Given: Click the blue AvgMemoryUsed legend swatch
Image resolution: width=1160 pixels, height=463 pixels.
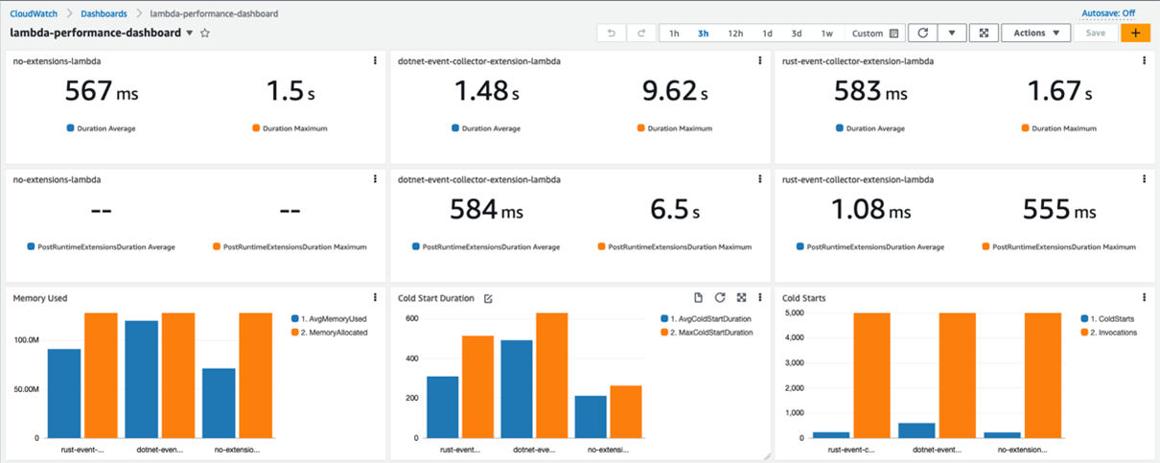Looking at the screenshot, I should tap(293, 319).
